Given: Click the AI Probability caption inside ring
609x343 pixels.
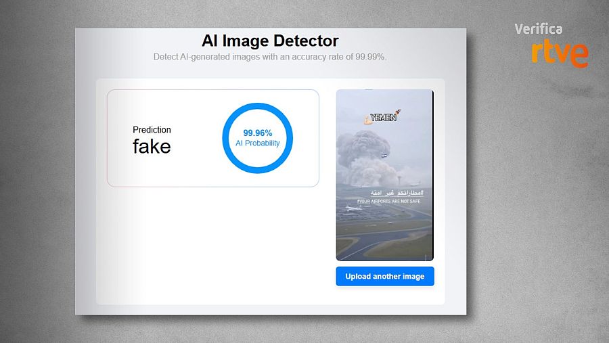Looking at the screenshot, I should [257, 143].
